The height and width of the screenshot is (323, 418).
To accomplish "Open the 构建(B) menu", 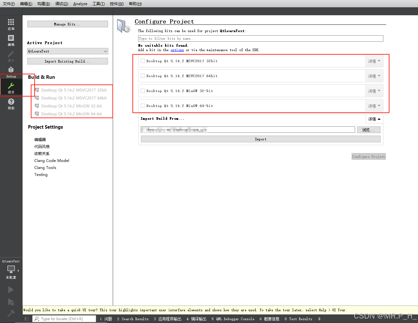I will click(x=44, y=4).
